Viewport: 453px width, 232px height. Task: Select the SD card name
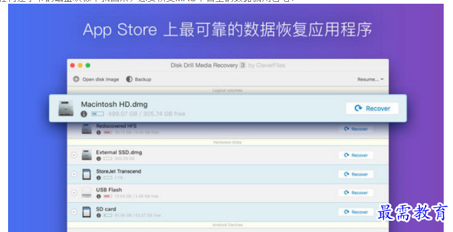[x=106, y=209]
